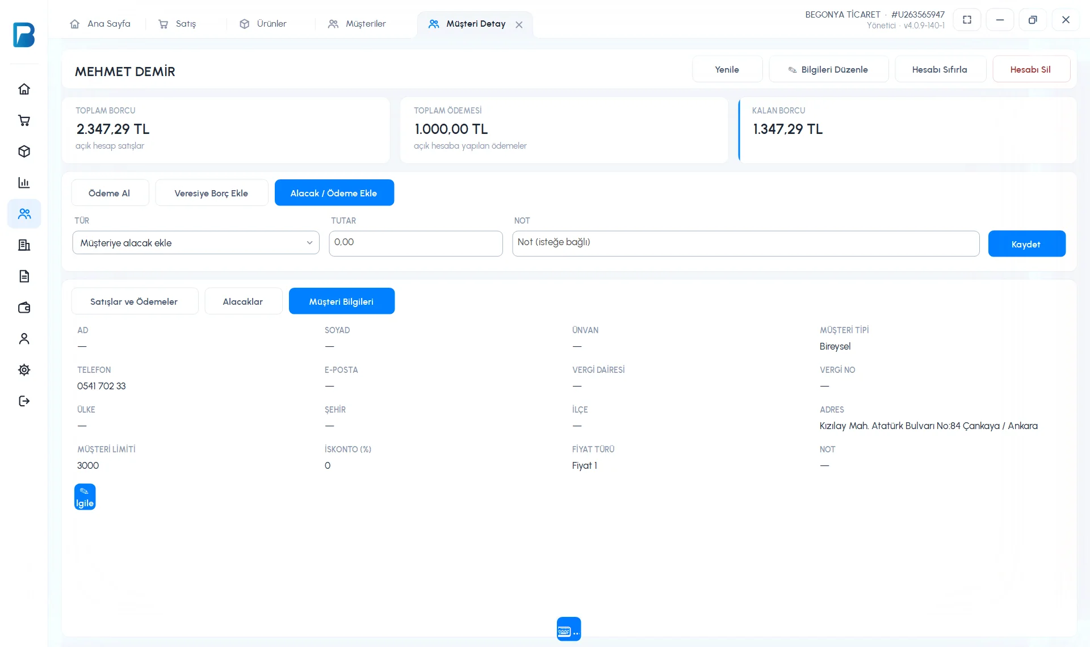The image size is (1090, 647).
Task: Click Hesabı Sıfırla button
Action: click(940, 69)
